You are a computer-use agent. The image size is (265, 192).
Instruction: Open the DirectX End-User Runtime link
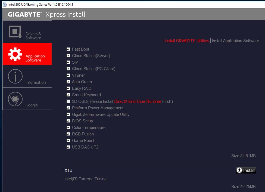tap(138, 101)
